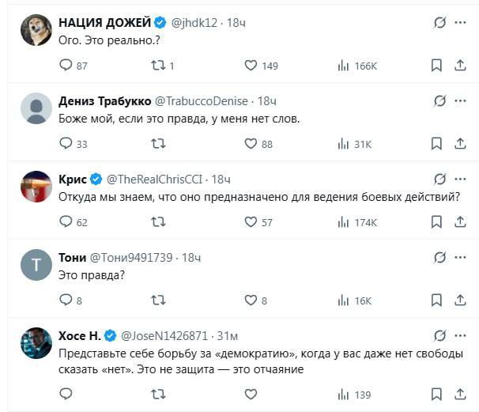The width and height of the screenshot is (479, 412).
Task: Open Тони's gray T avatar
Action: click(36, 265)
